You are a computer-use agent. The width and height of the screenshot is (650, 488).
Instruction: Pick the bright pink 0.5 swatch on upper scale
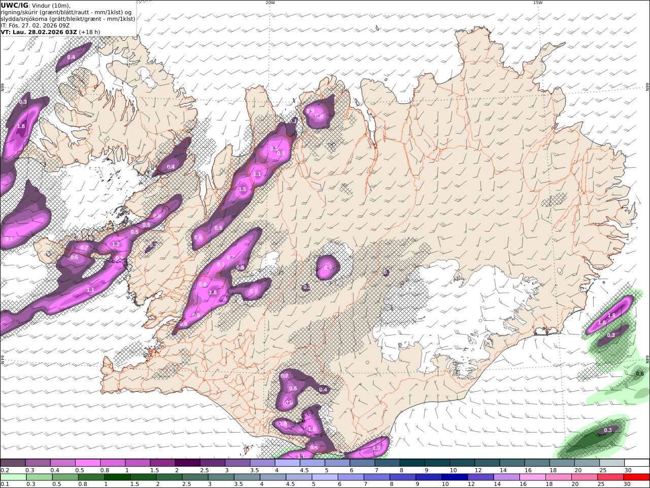(88, 463)
